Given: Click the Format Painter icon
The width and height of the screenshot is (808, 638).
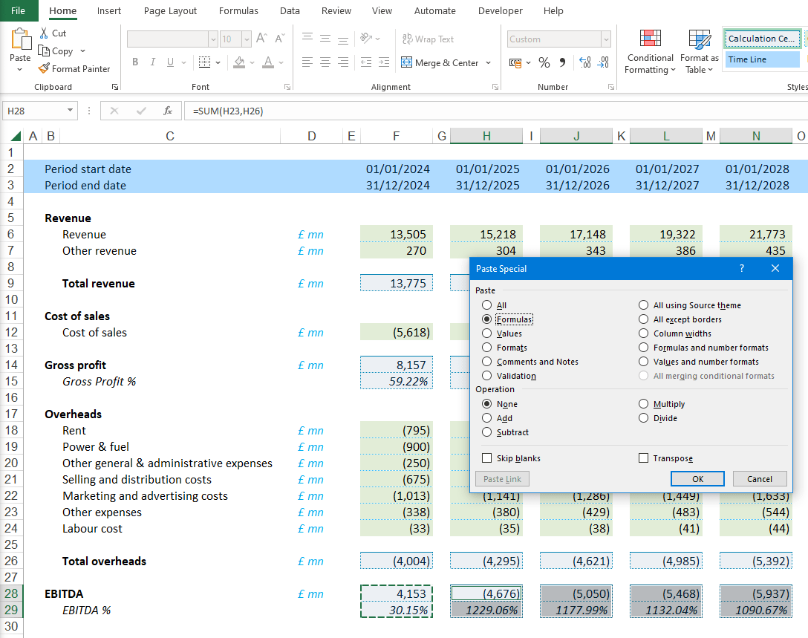Looking at the screenshot, I should [44, 69].
